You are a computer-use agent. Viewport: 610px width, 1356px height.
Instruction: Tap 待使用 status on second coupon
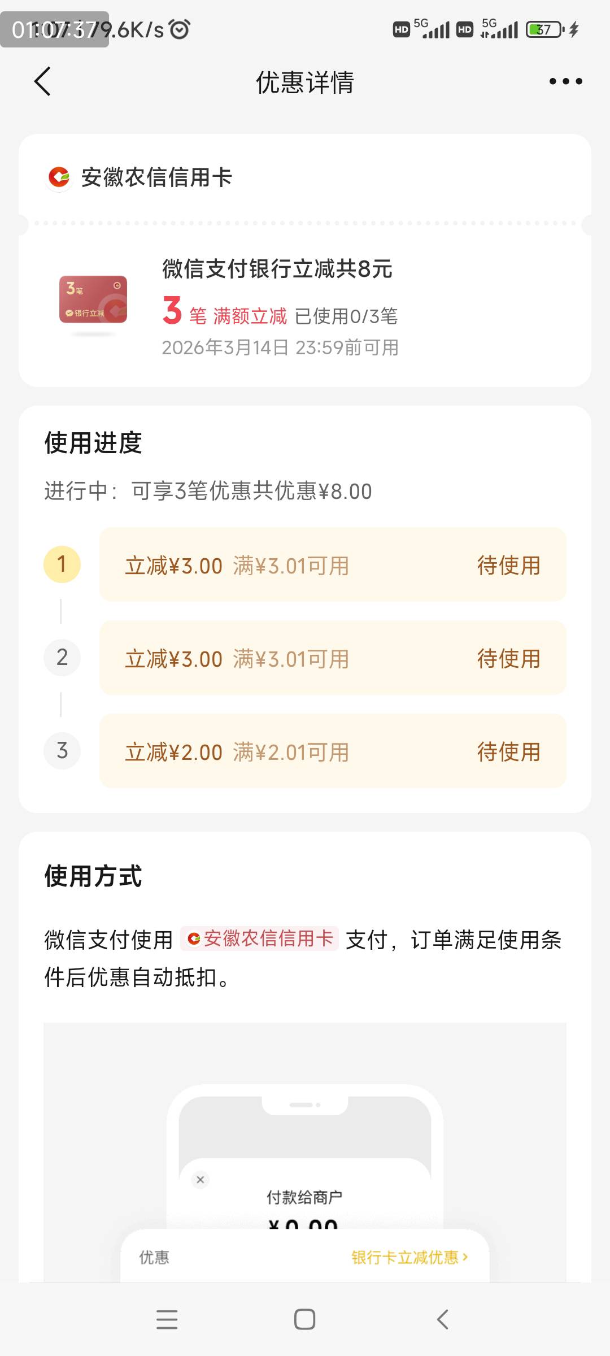(x=508, y=659)
